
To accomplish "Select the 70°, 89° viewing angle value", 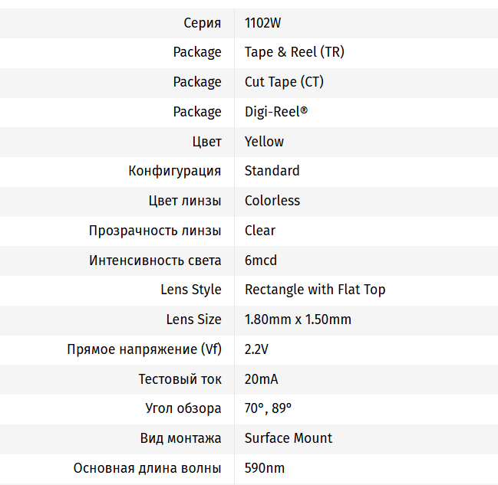I will pyautogui.click(x=268, y=408).
